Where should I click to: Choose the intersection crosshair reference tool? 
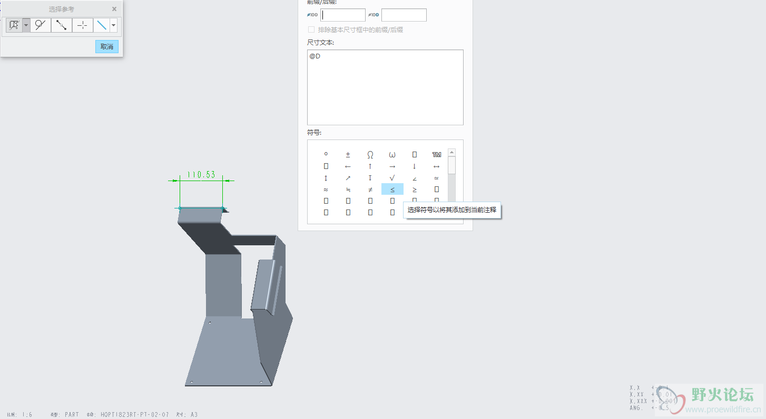tap(83, 25)
